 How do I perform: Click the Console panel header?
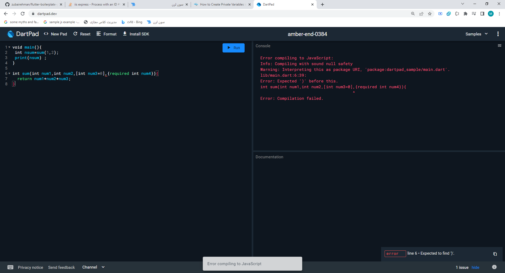point(263,46)
